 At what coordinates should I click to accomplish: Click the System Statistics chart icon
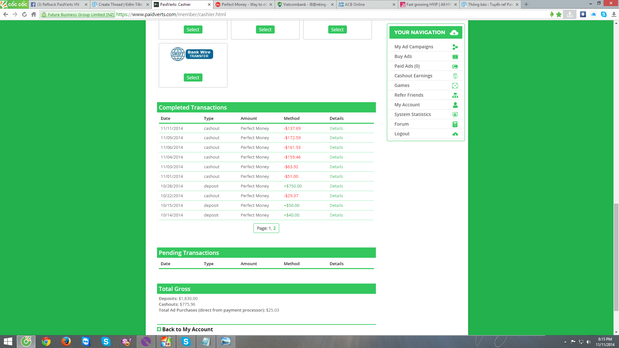pyautogui.click(x=455, y=115)
